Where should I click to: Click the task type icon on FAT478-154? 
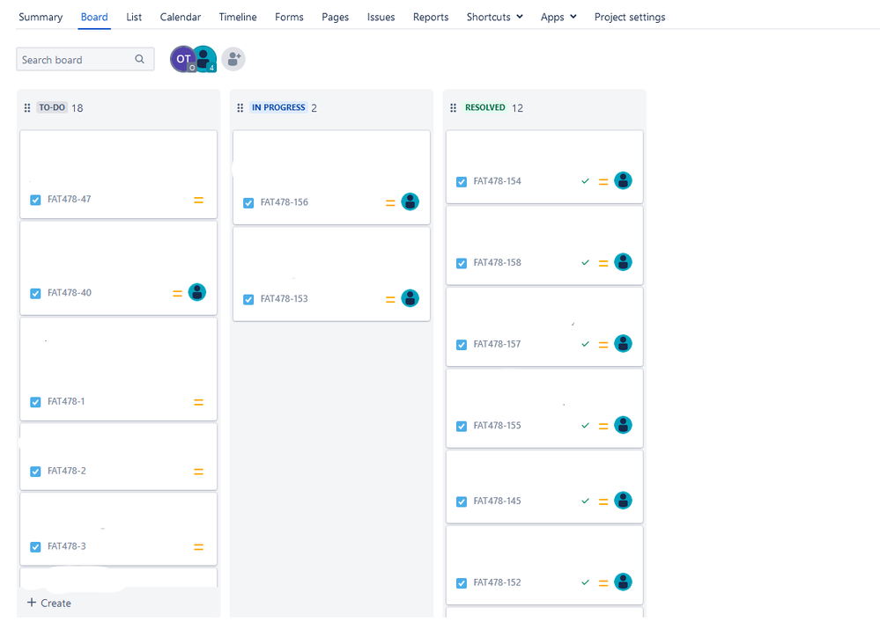tap(462, 182)
